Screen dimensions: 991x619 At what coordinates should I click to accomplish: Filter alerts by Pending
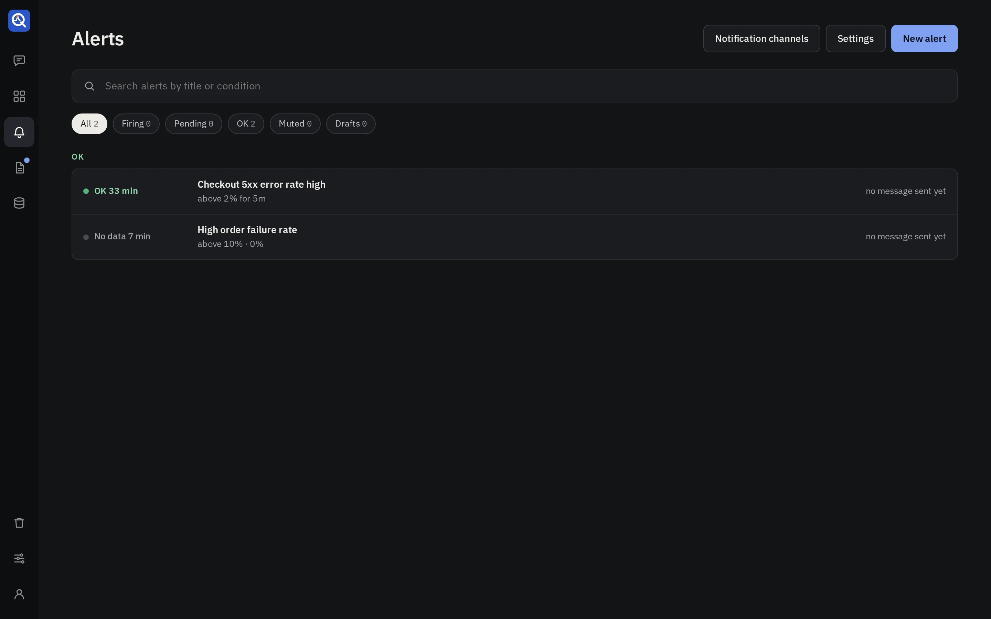tap(193, 124)
